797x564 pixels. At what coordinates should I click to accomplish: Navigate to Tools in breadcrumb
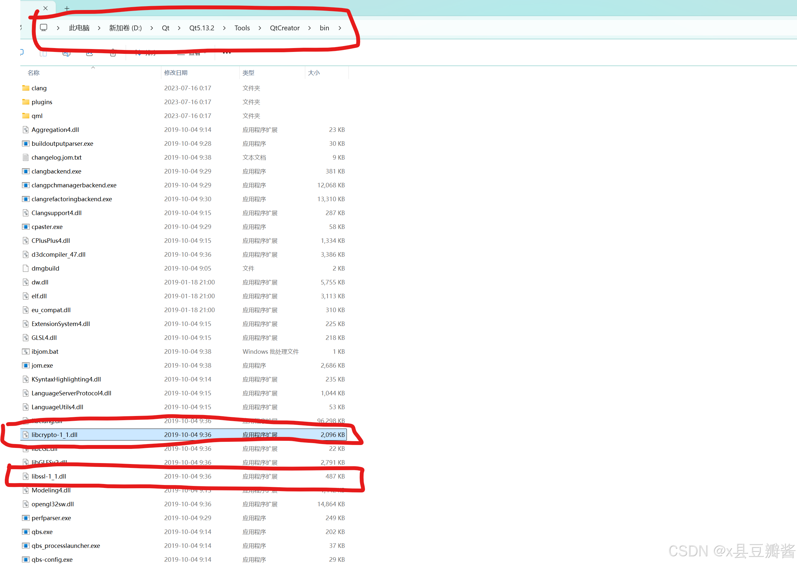242,28
